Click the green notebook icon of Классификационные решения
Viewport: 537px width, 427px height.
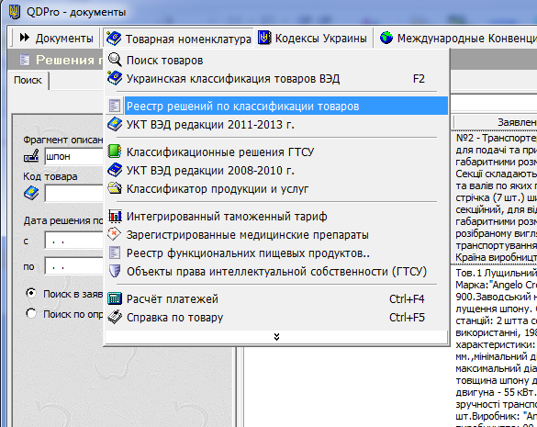click(115, 152)
